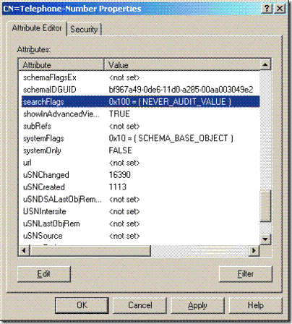Switch to the Security tab
The height and width of the screenshot is (324, 292).
pos(84,30)
